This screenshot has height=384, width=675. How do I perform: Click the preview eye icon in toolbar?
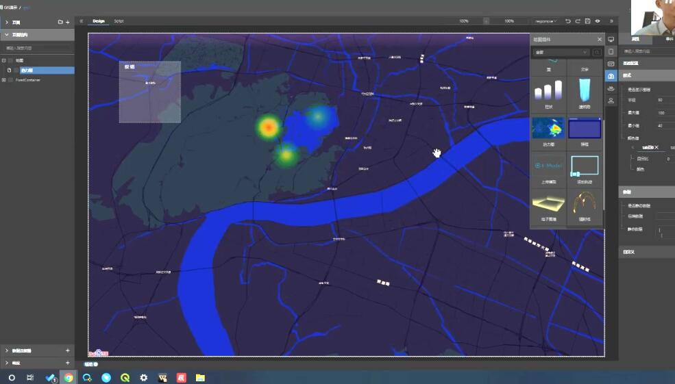[x=598, y=21]
